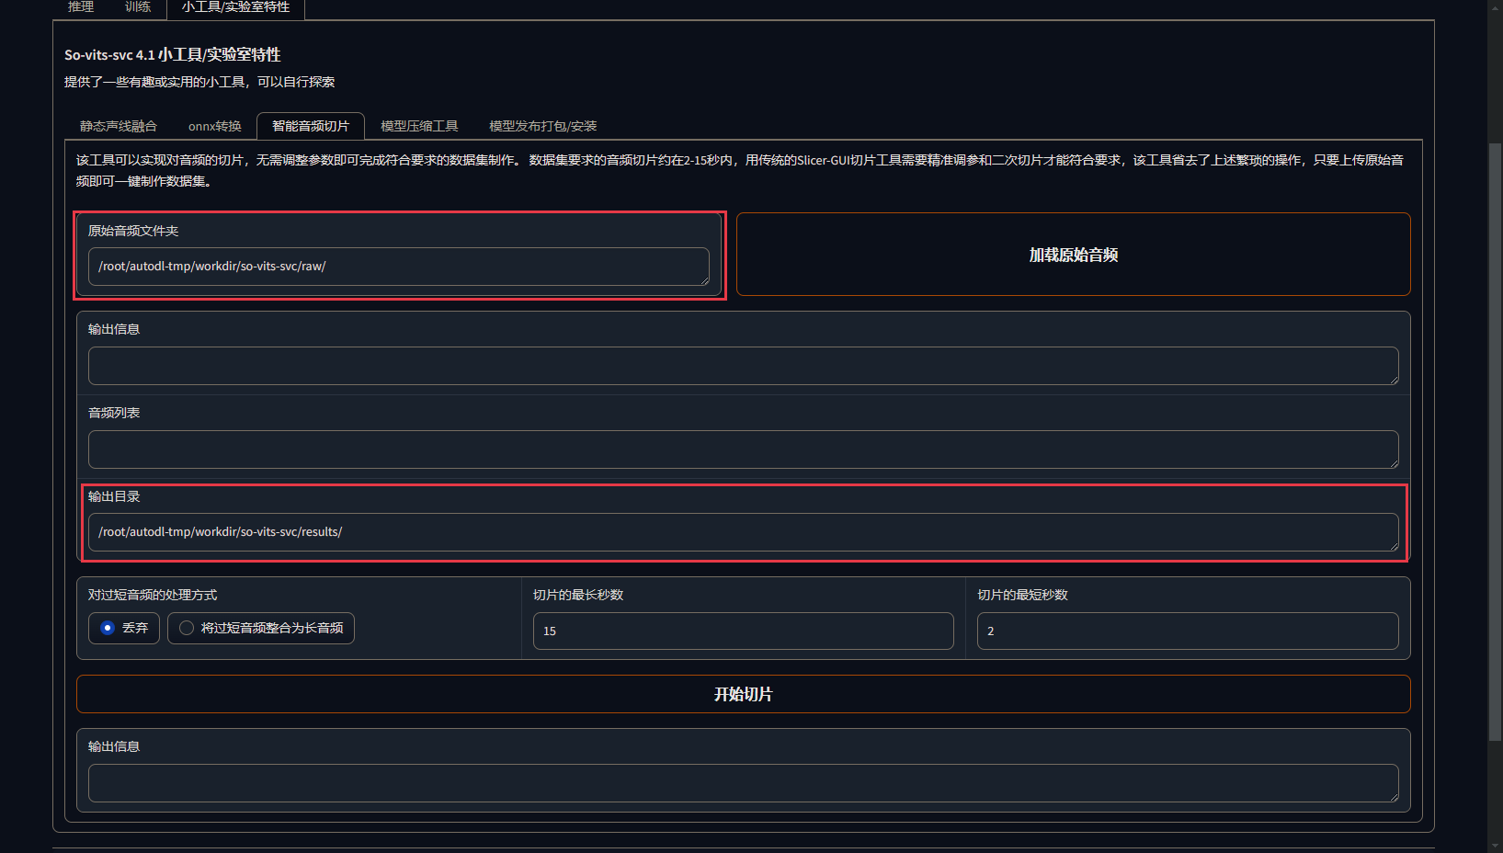
Task: Click the 切片的最短秒数 number field
Action: pos(1187,631)
